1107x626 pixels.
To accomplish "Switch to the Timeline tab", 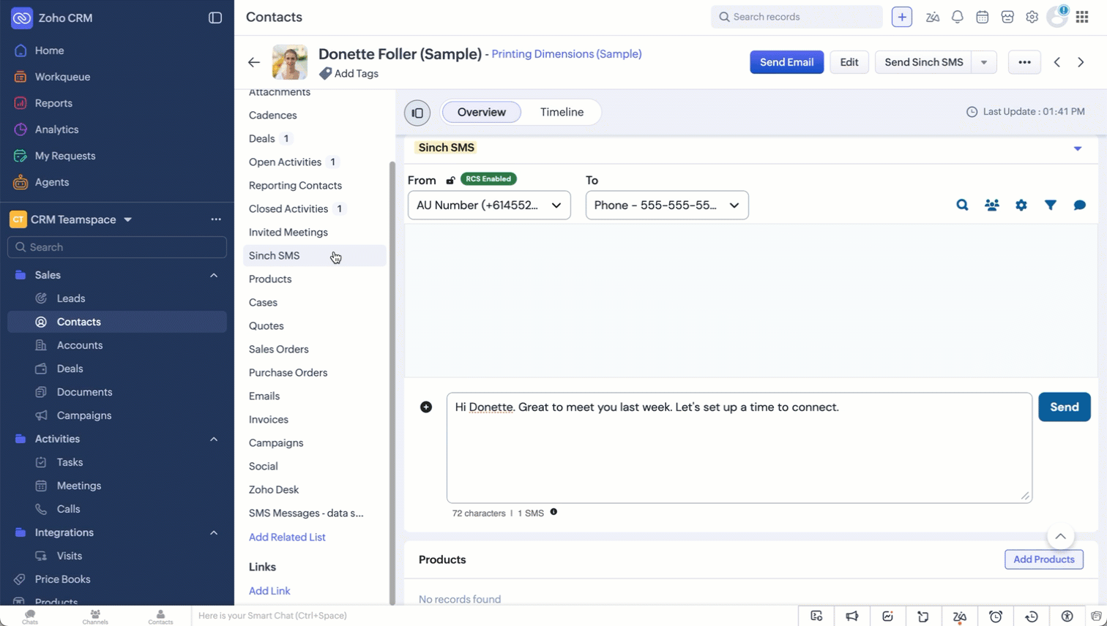I will [562, 112].
